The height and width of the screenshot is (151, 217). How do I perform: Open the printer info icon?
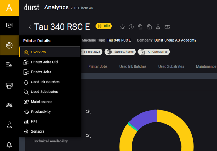tap(131, 27)
